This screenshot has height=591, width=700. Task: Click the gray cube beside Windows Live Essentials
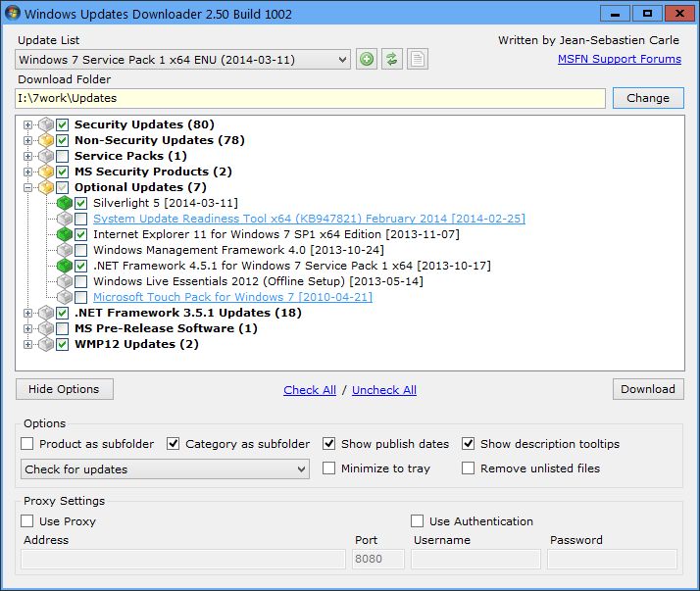pyautogui.click(x=65, y=281)
